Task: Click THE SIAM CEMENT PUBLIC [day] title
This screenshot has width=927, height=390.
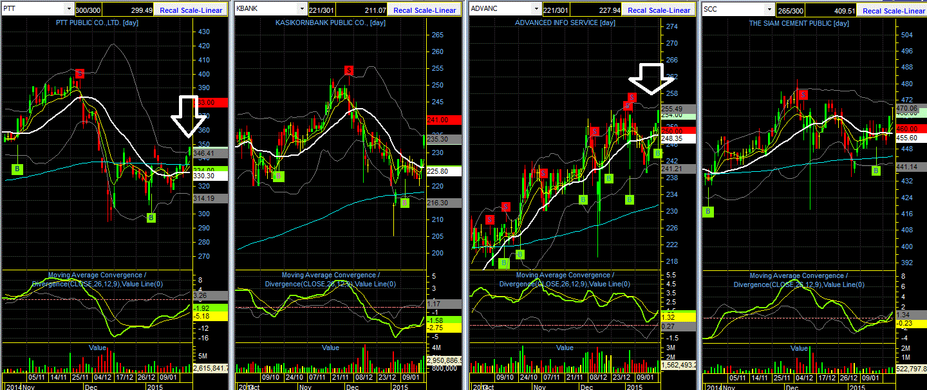Action: point(799,23)
